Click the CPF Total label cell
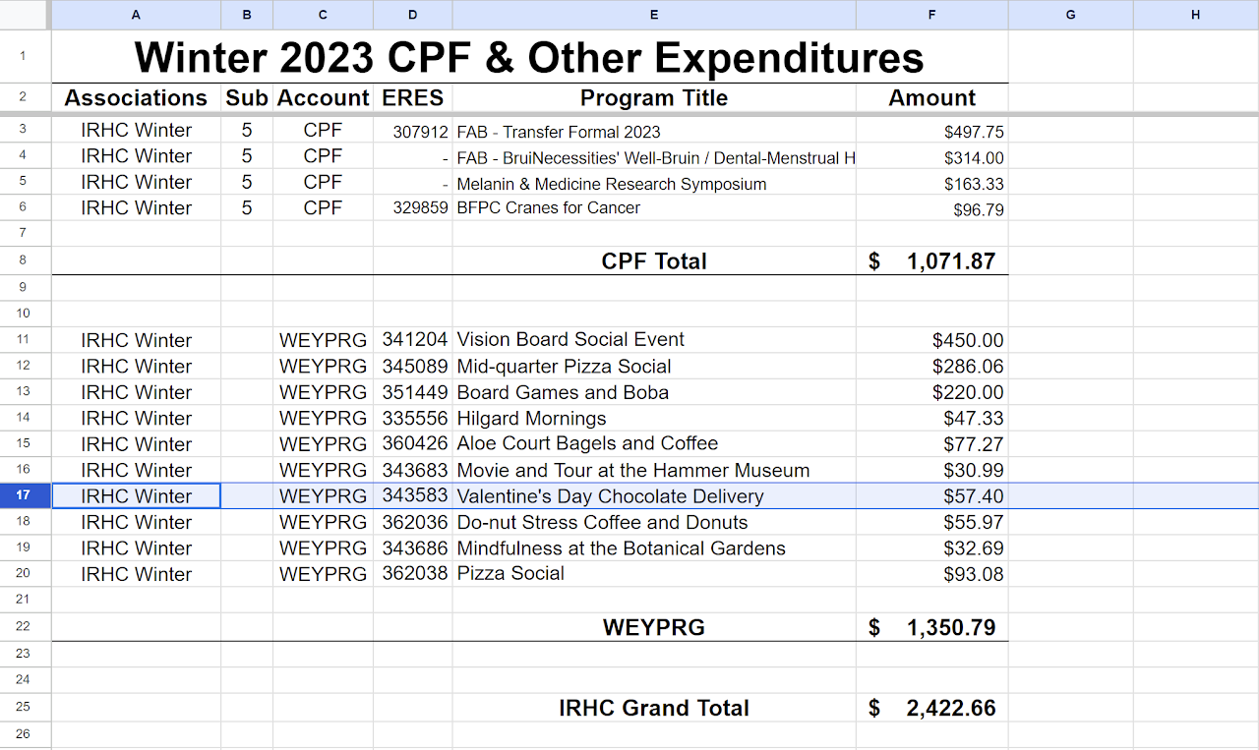The image size is (1259, 750). [653, 260]
